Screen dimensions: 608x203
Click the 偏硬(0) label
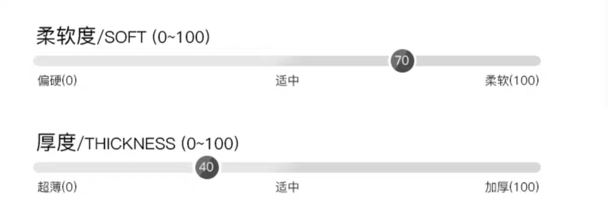57,81
